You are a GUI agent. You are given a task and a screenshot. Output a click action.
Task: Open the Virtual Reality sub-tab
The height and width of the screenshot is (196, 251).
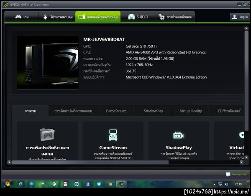(x=191, y=111)
